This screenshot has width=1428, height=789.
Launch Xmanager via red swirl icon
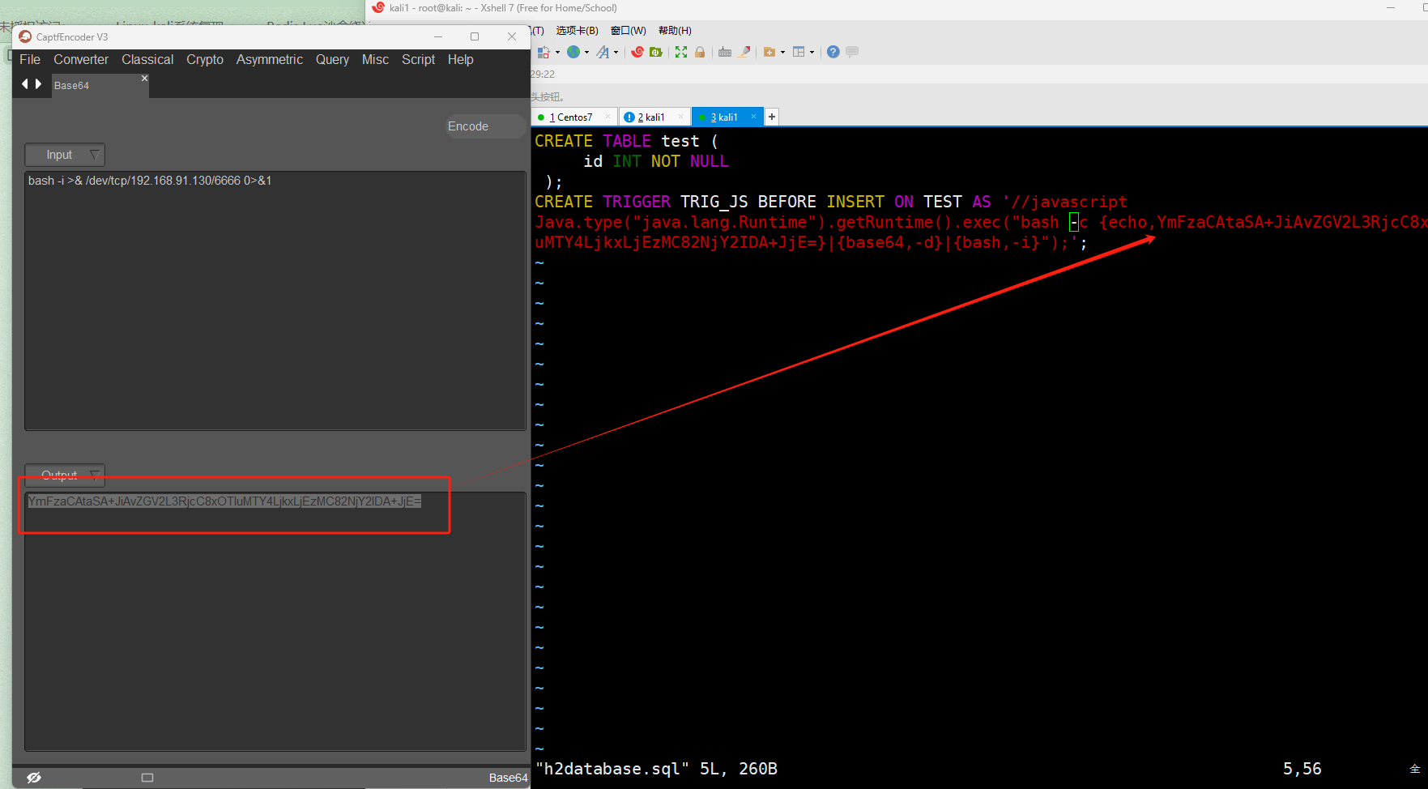pyautogui.click(x=637, y=52)
